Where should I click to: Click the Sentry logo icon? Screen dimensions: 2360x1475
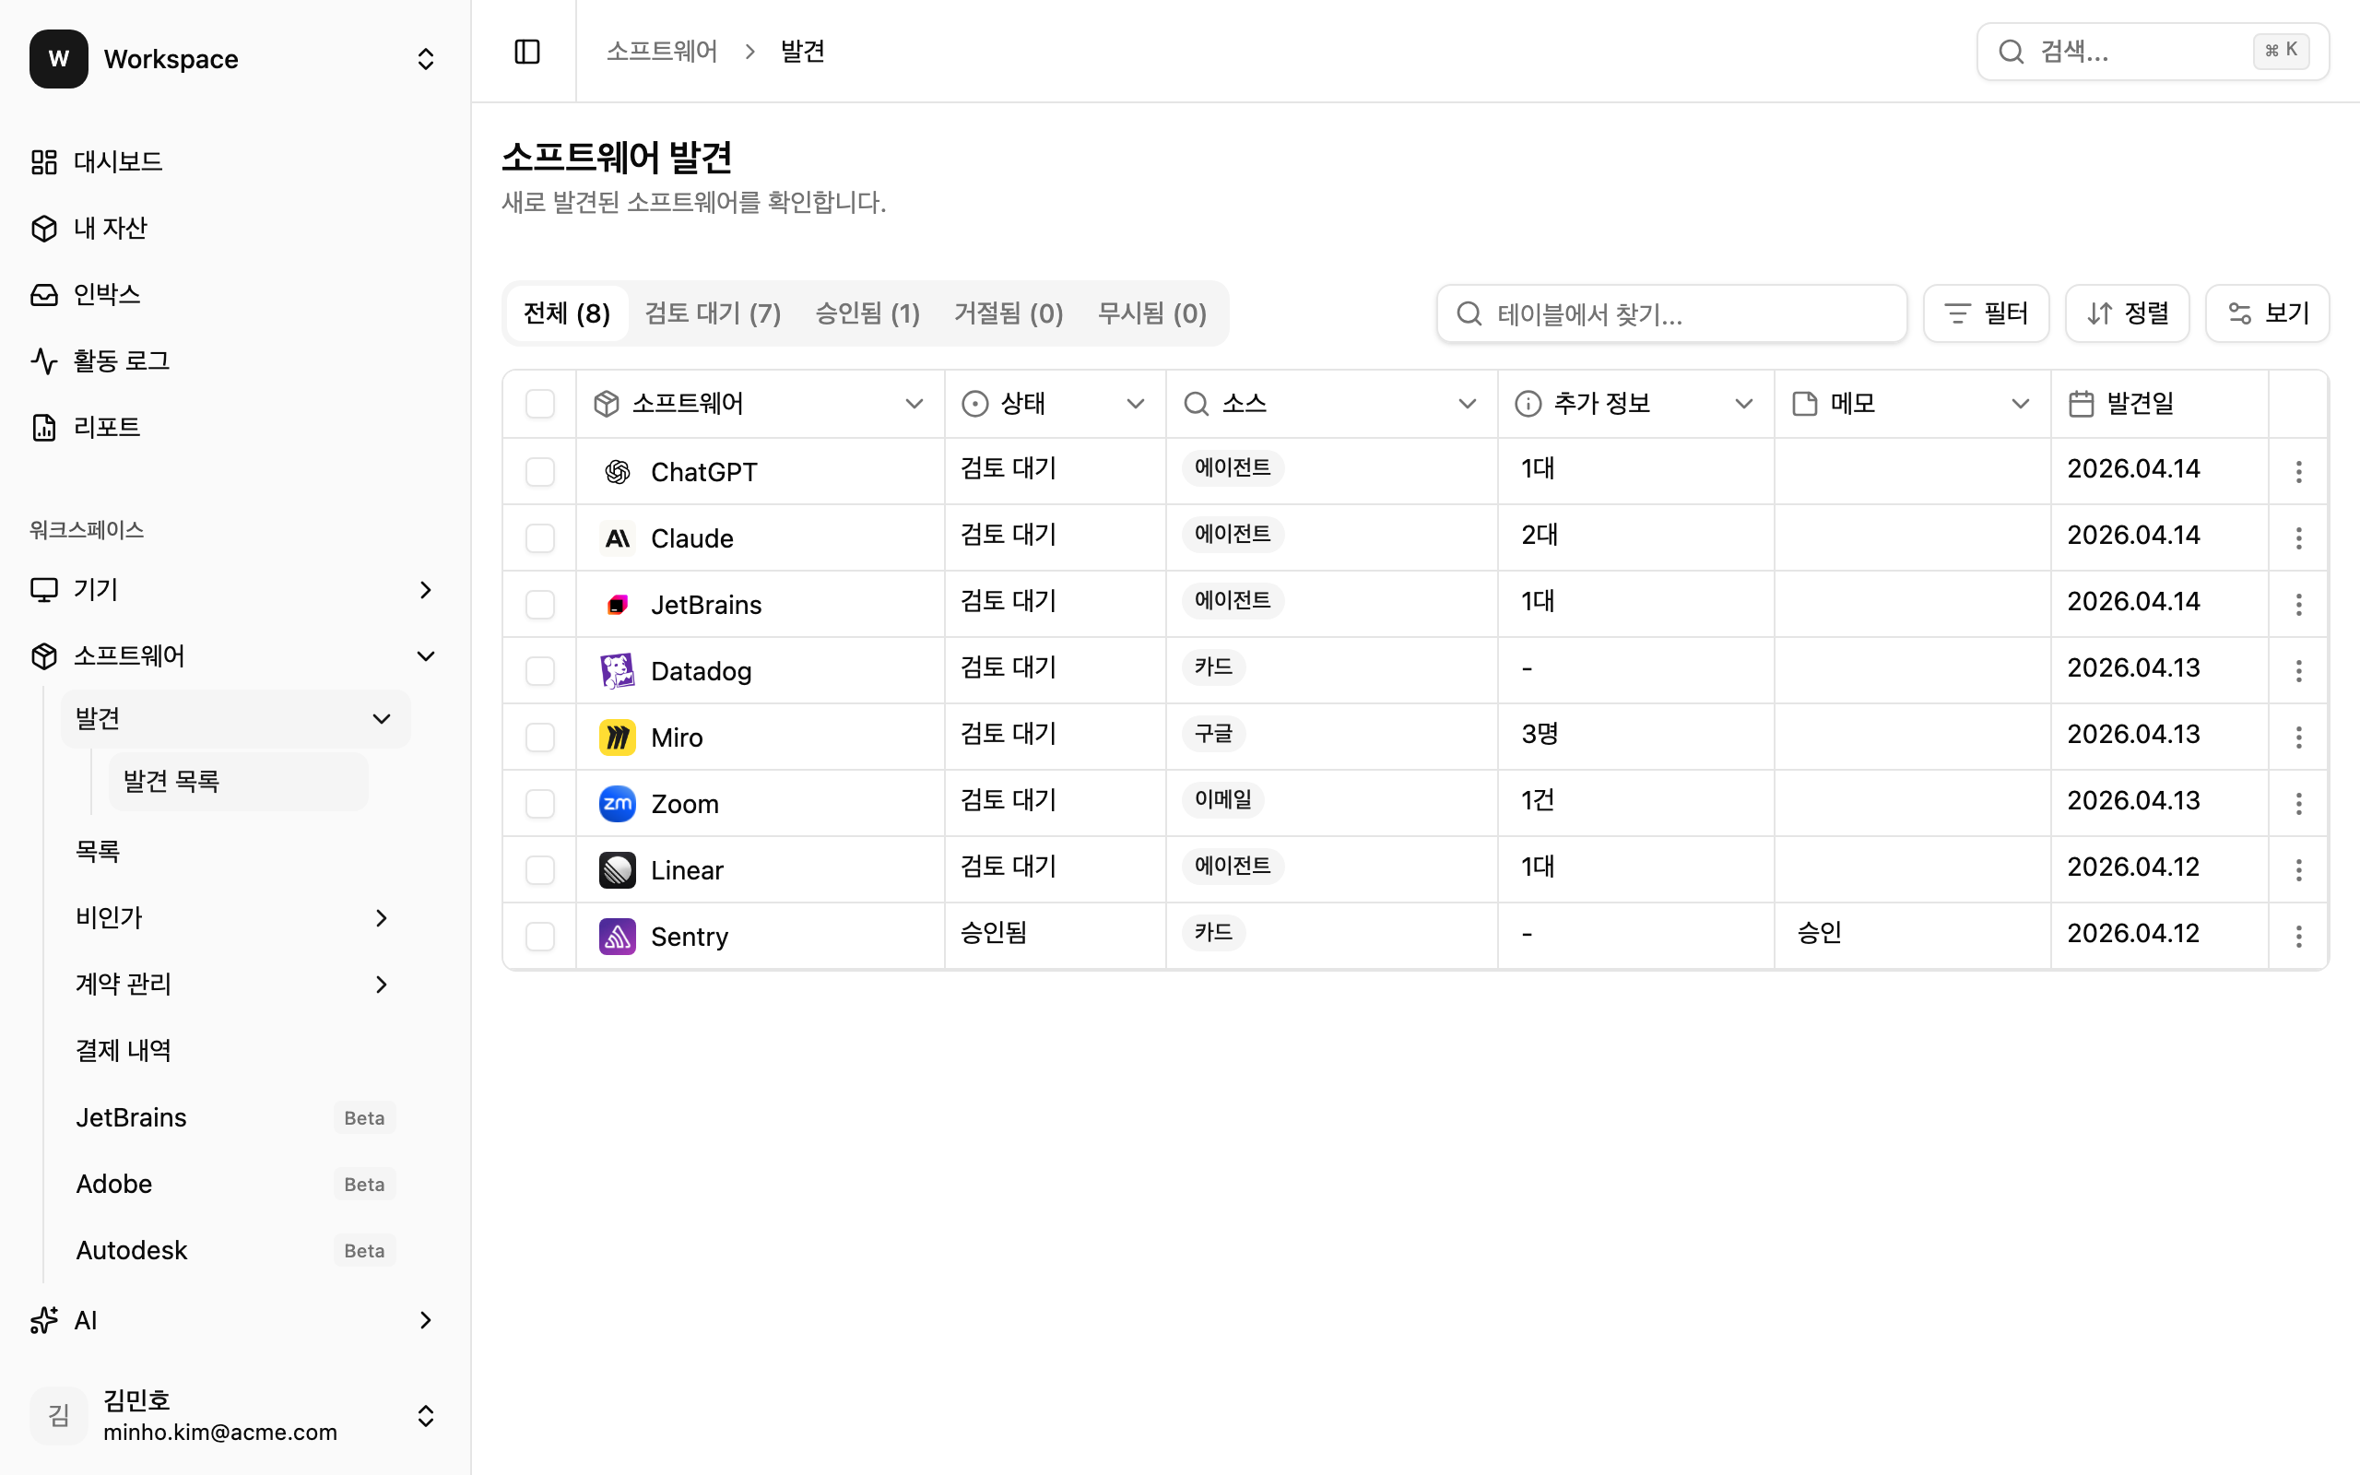tap(617, 937)
